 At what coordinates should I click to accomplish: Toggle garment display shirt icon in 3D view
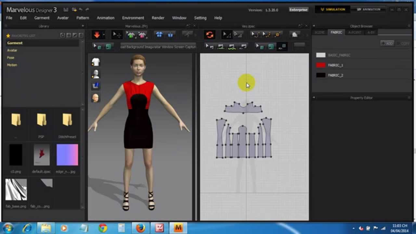point(96,62)
